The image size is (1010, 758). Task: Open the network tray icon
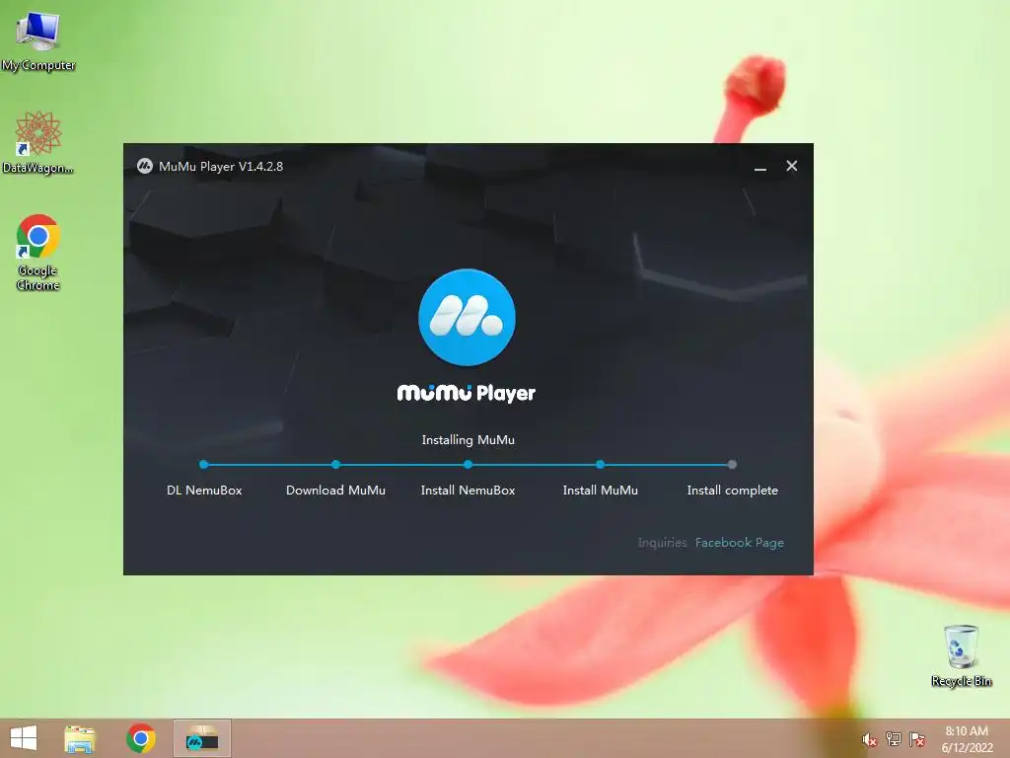tap(894, 738)
